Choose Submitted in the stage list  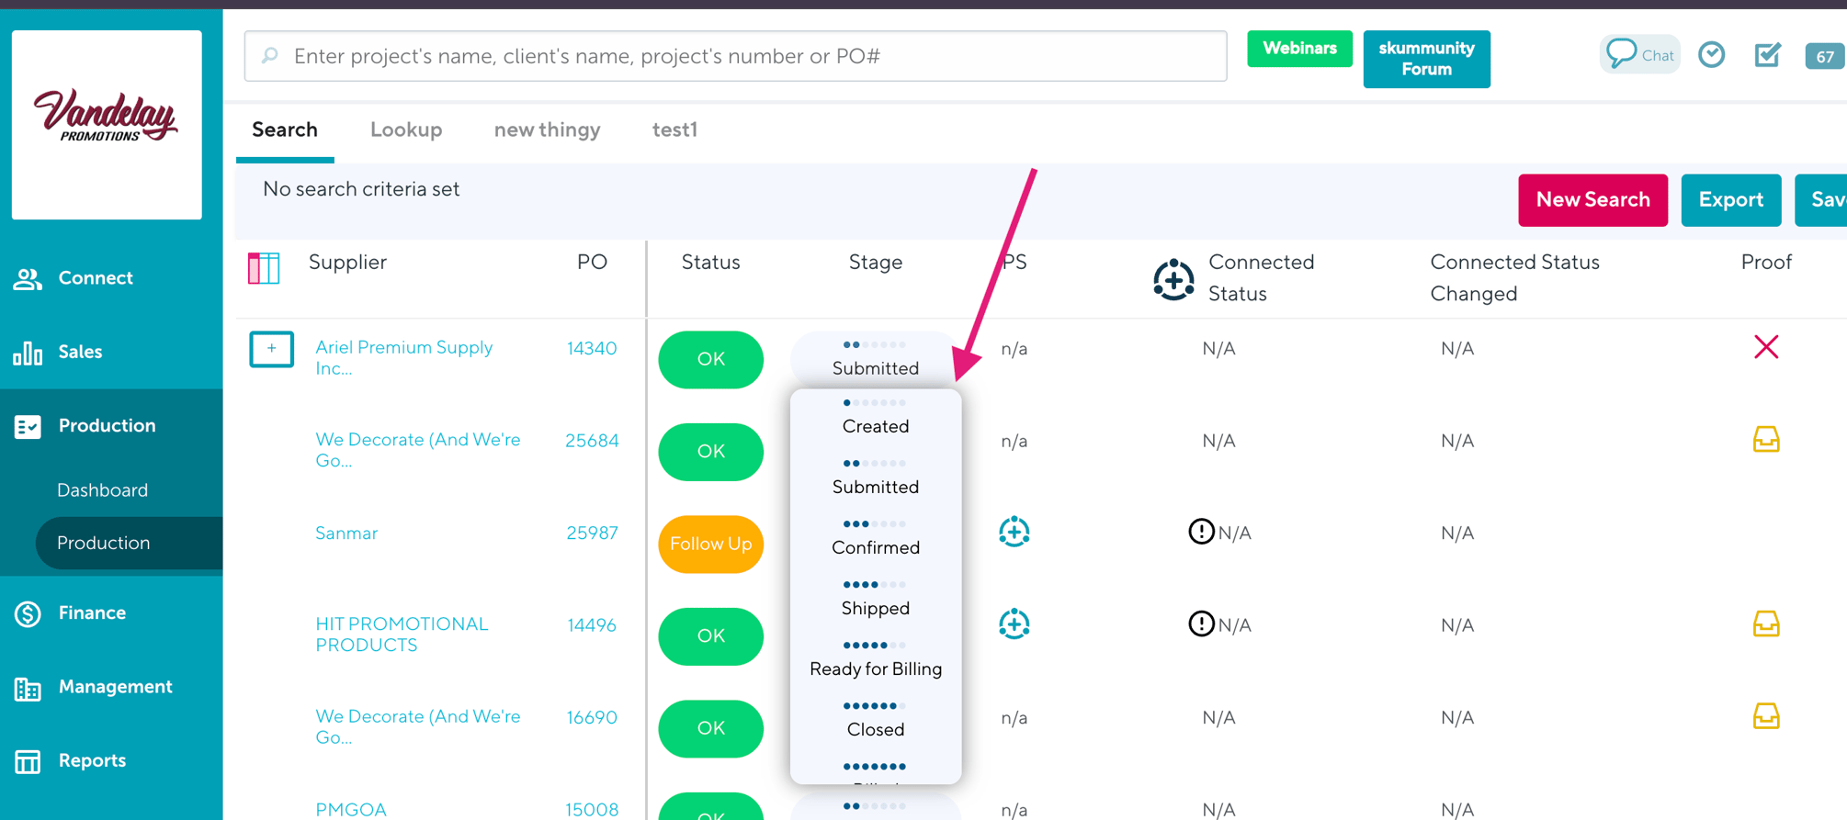(x=875, y=477)
